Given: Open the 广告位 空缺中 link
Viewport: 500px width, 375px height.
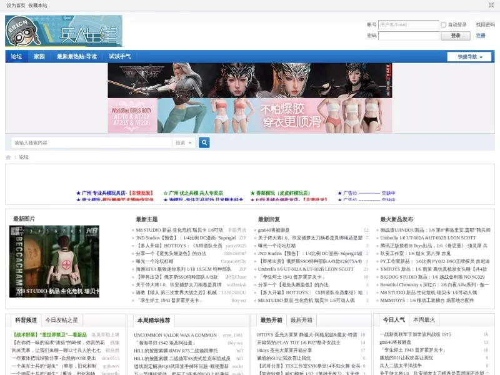Looking at the screenshot, I should coord(367,193).
